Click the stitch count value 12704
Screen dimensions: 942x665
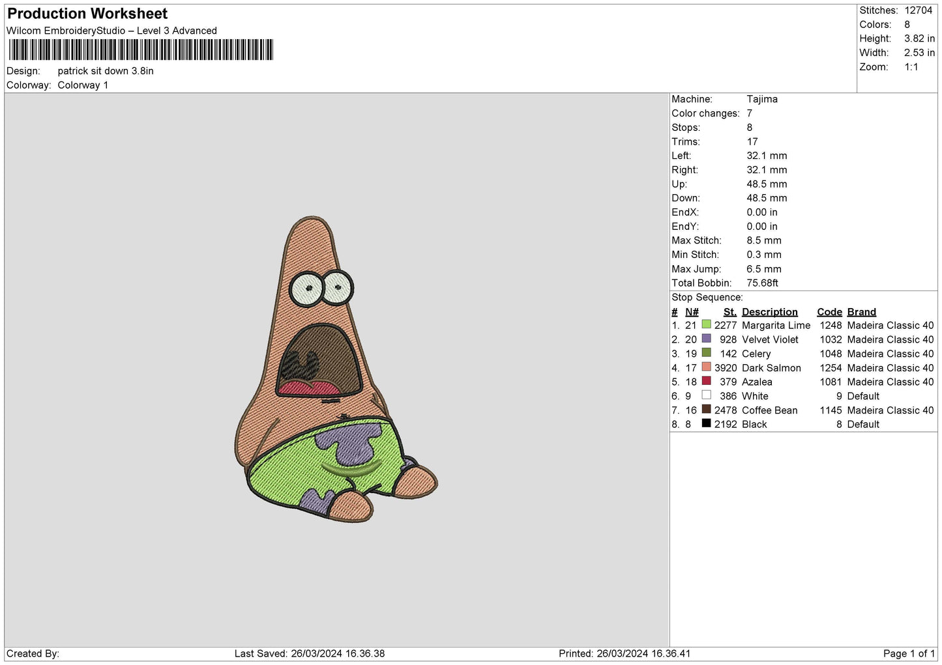coord(918,10)
